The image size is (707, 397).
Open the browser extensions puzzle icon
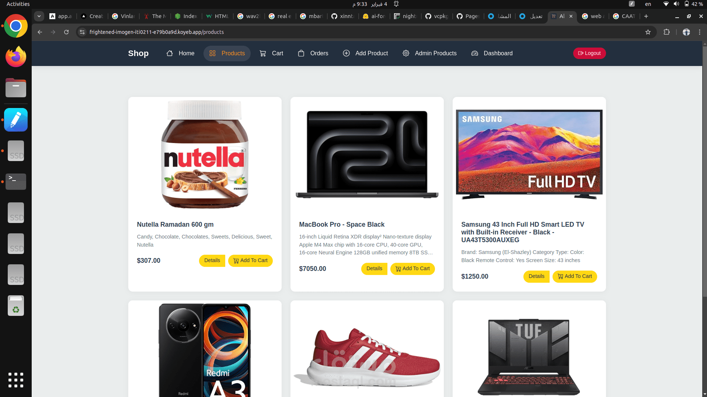[666, 32]
